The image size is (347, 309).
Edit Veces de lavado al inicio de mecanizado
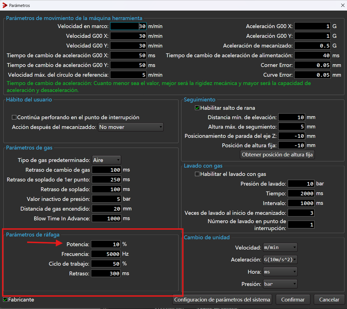pyautogui.click(x=301, y=213)
